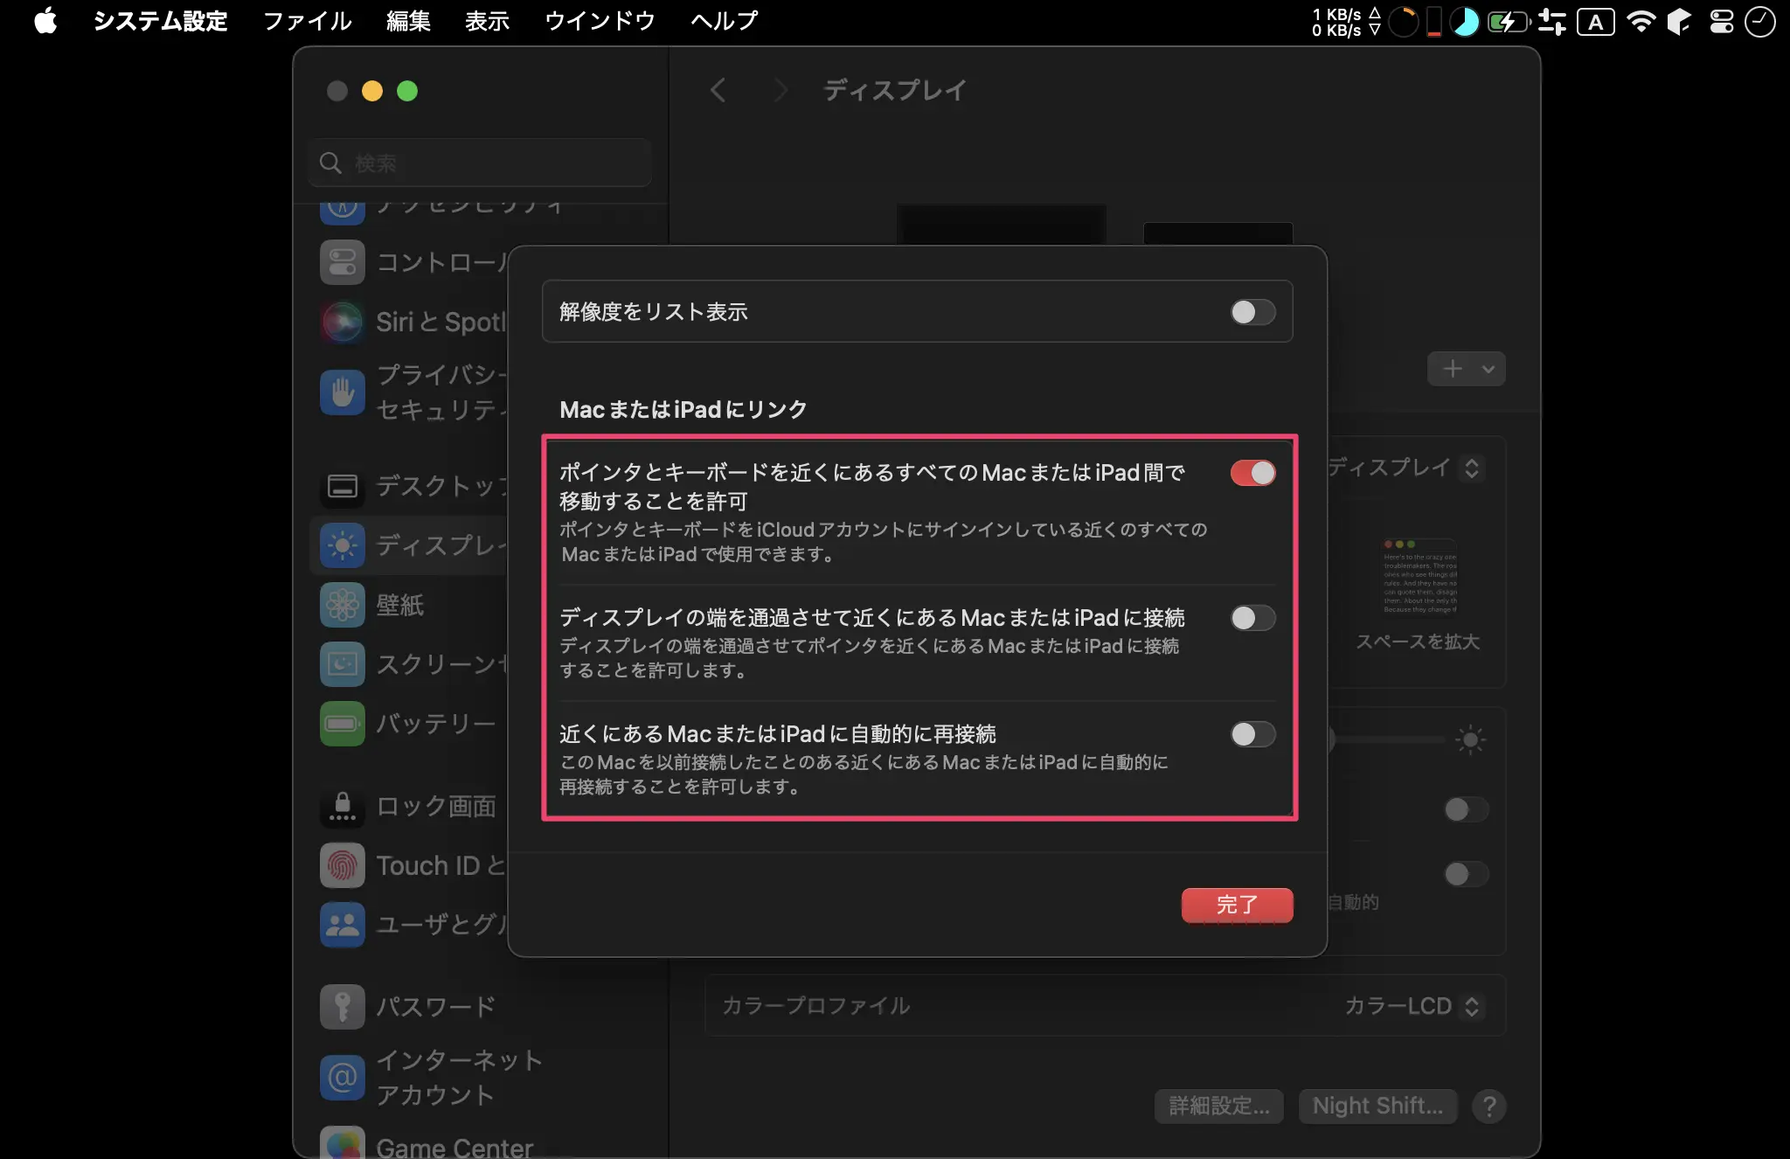
Task: Adjust the brightness slider
Action: pyautogui.click(x=1388, y=740)
